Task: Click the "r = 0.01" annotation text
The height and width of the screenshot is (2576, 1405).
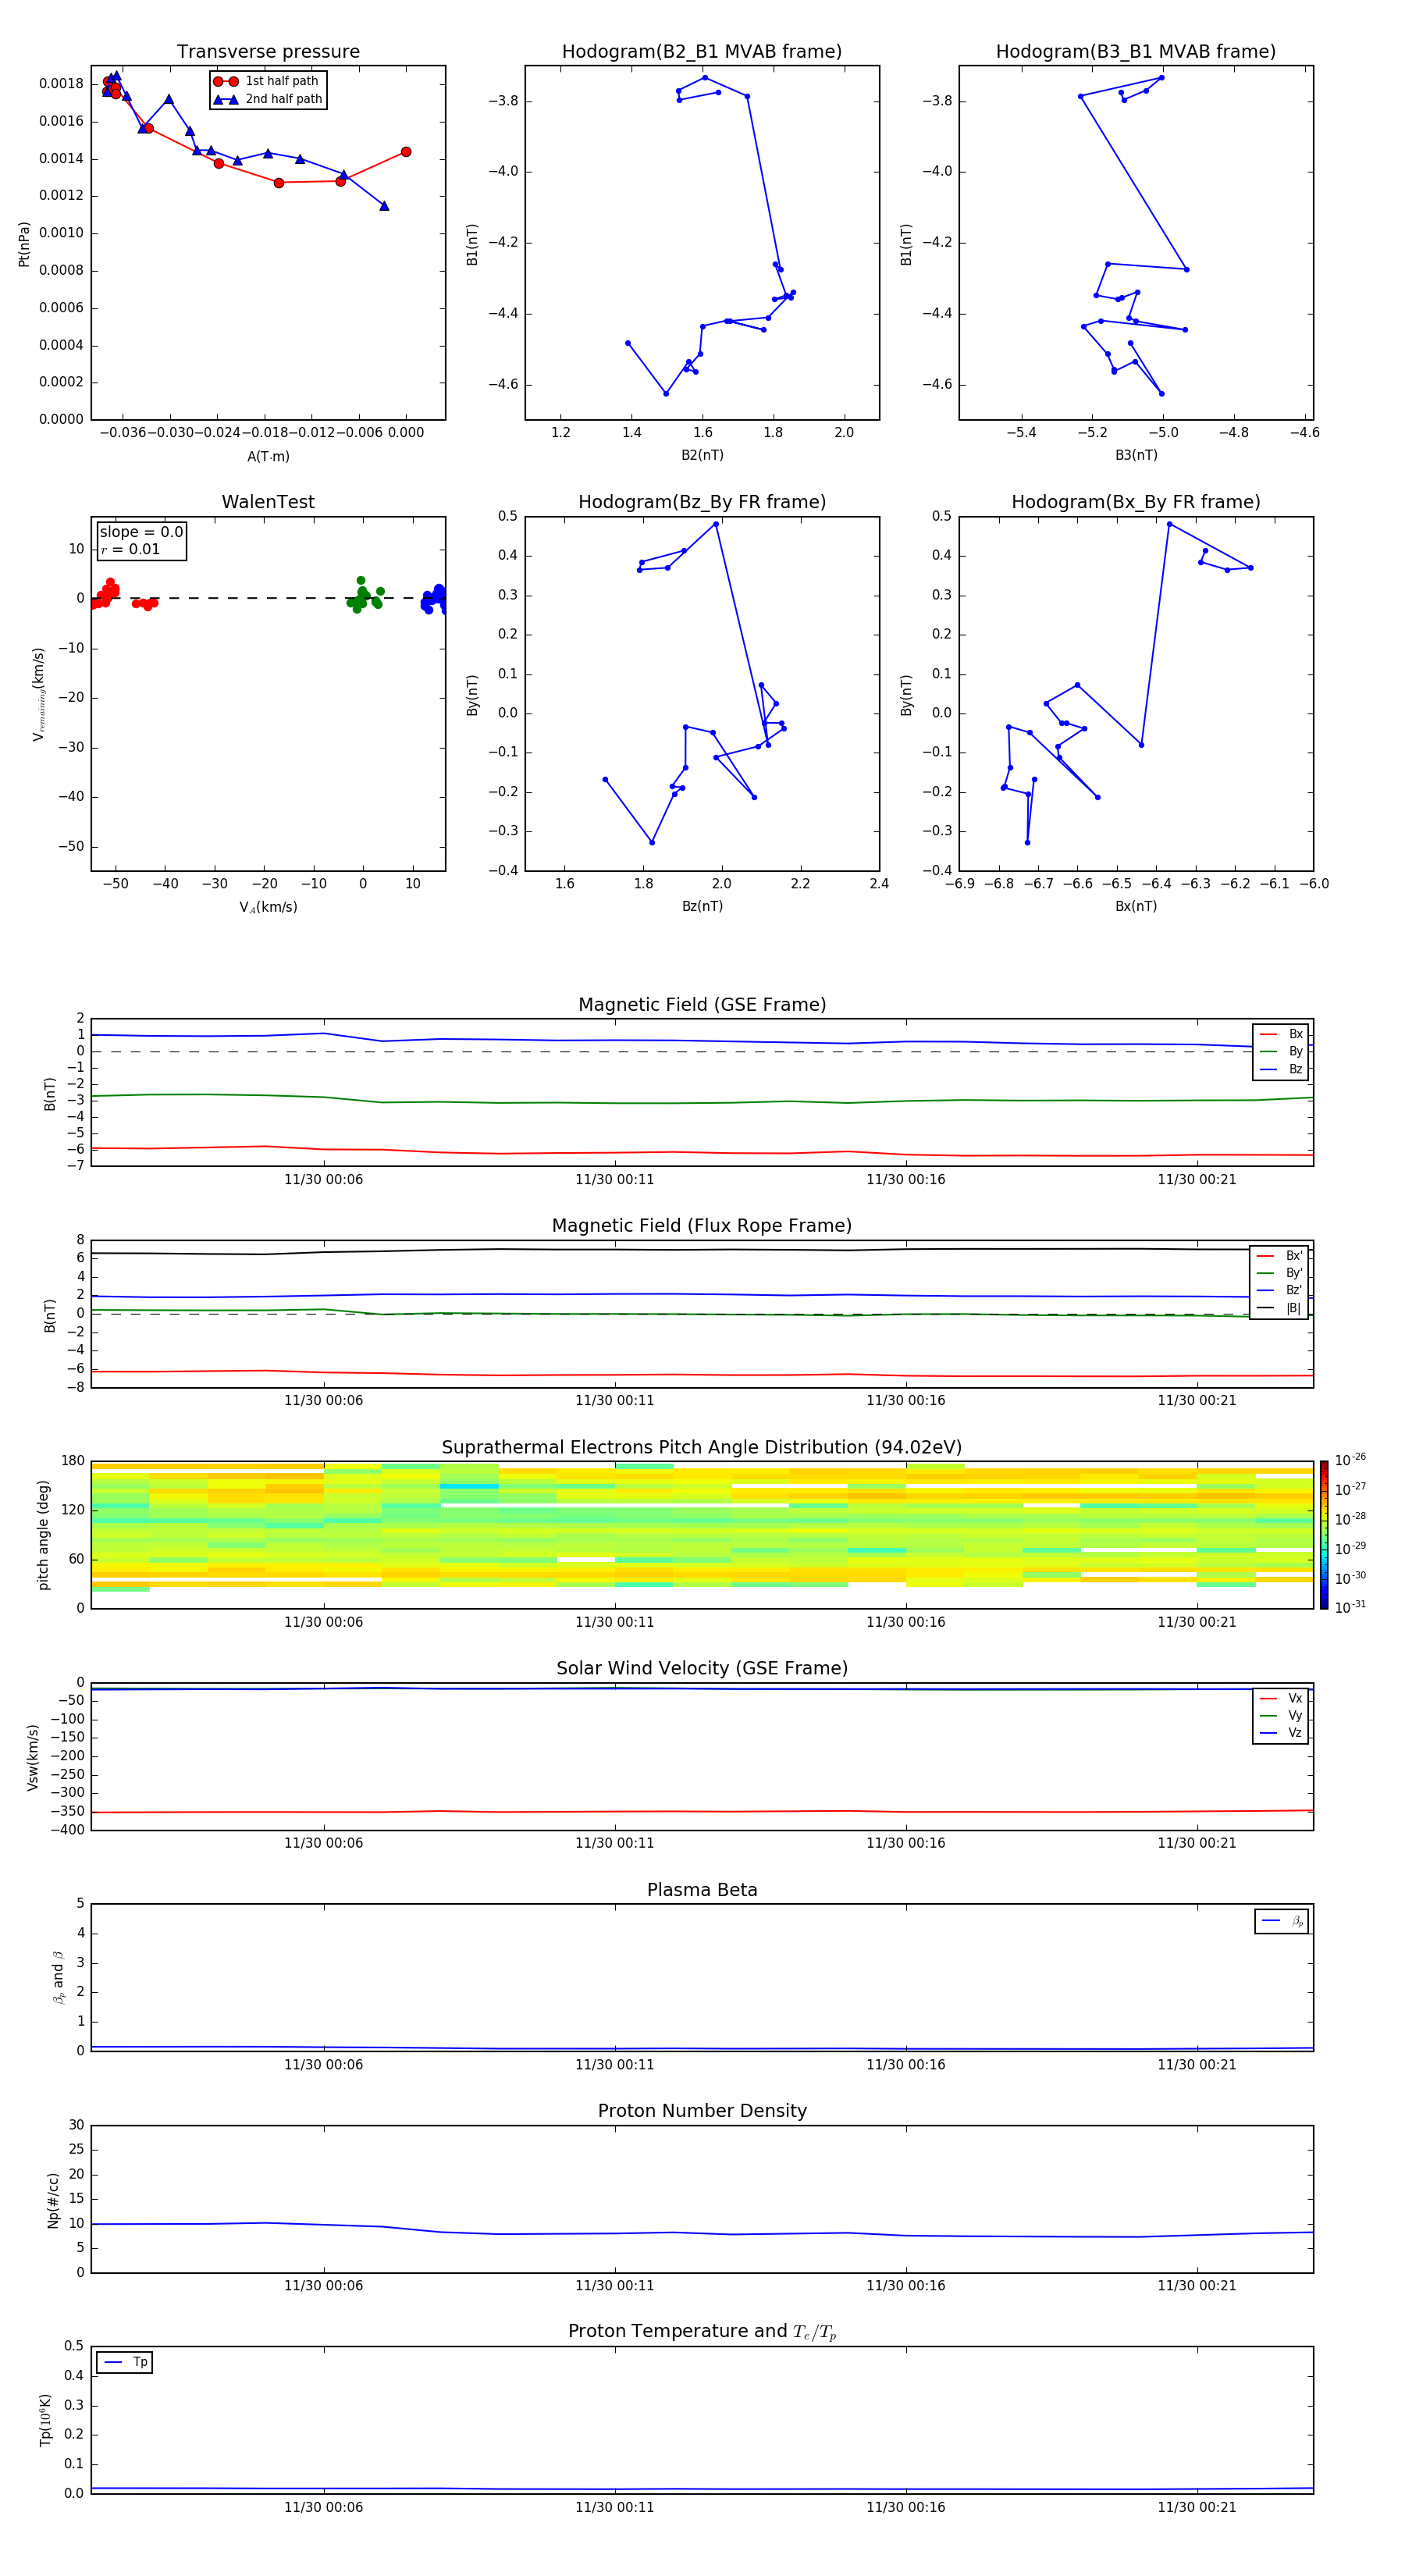Action: (130, 550)
